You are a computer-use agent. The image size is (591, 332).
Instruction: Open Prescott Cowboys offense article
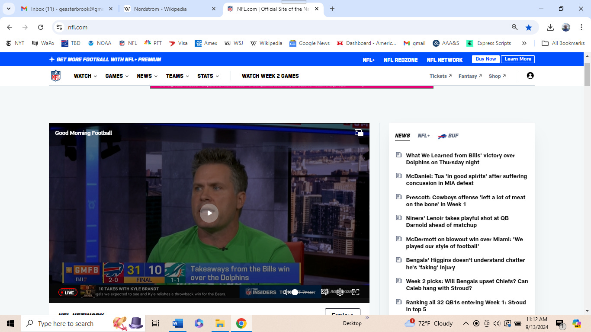click(x=466, y=201)
